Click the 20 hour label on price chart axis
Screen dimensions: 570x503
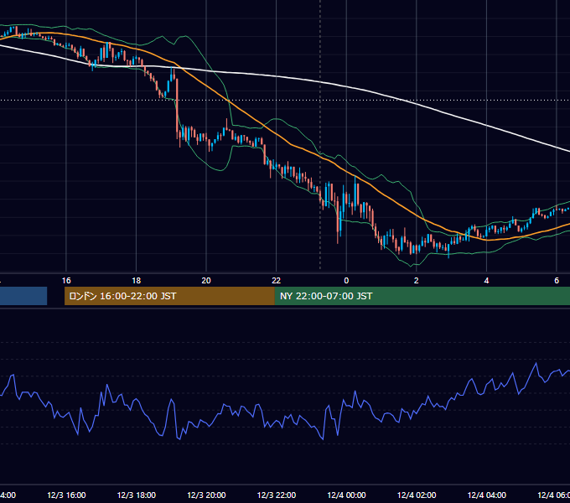tap(206, 281)
